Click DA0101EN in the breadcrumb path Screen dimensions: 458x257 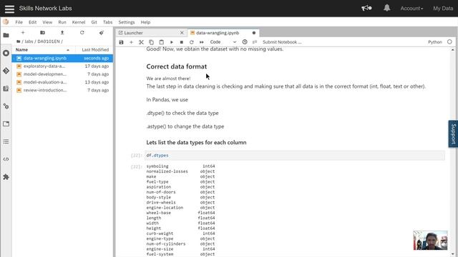pos(49,41)
